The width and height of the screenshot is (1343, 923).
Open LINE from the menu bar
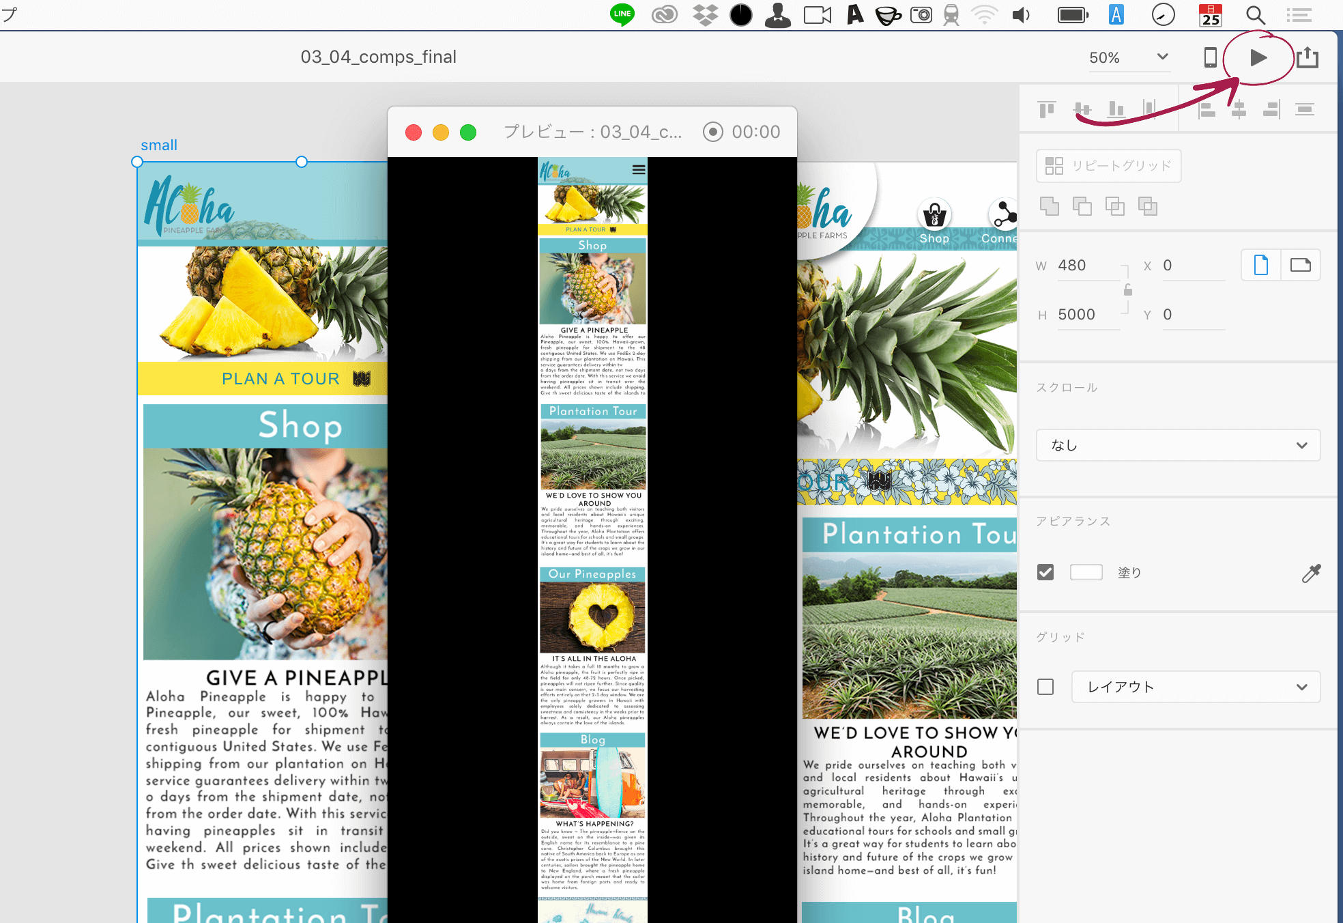point(622,15)
